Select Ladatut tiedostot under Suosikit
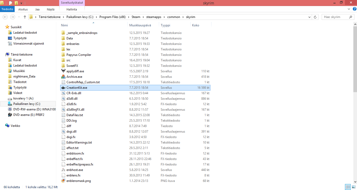Viewport: 357px width, 190px height. pyautogui.click(x=25, y=33)
